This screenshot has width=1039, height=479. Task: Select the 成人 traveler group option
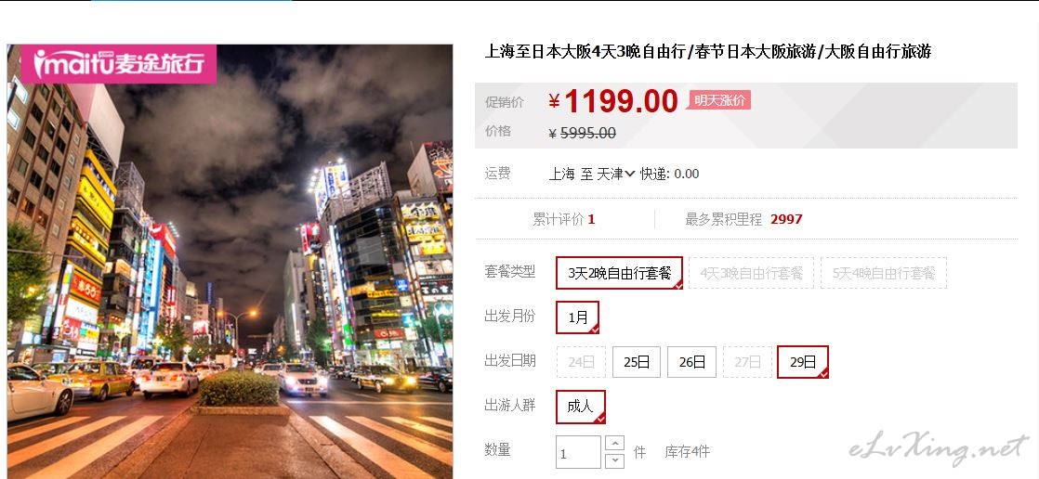[581, 407]
